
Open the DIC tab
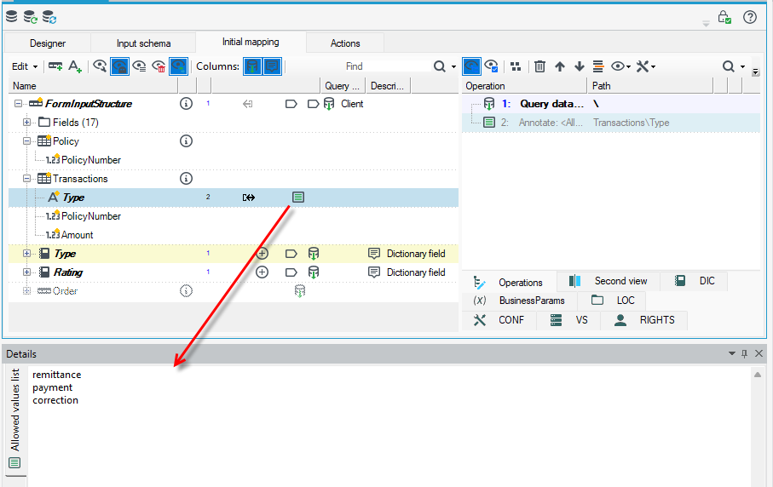pos(694,281)
